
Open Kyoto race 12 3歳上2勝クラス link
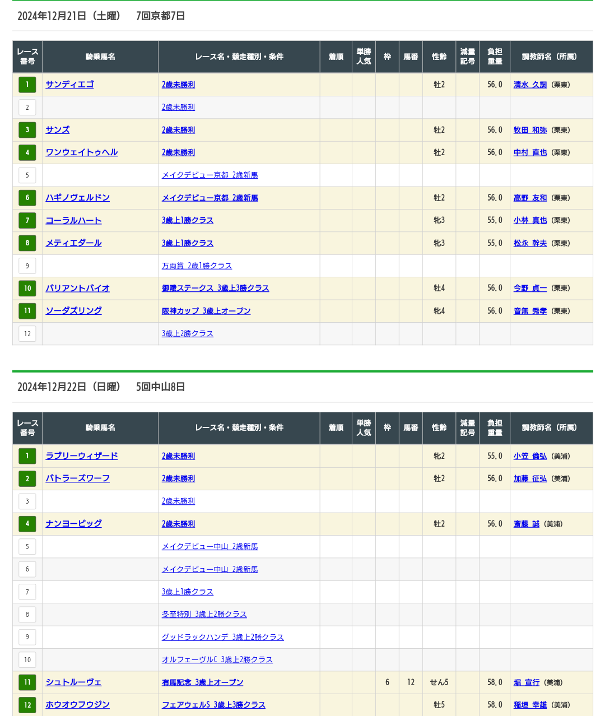pyautogui.click(x=188, y=333)
